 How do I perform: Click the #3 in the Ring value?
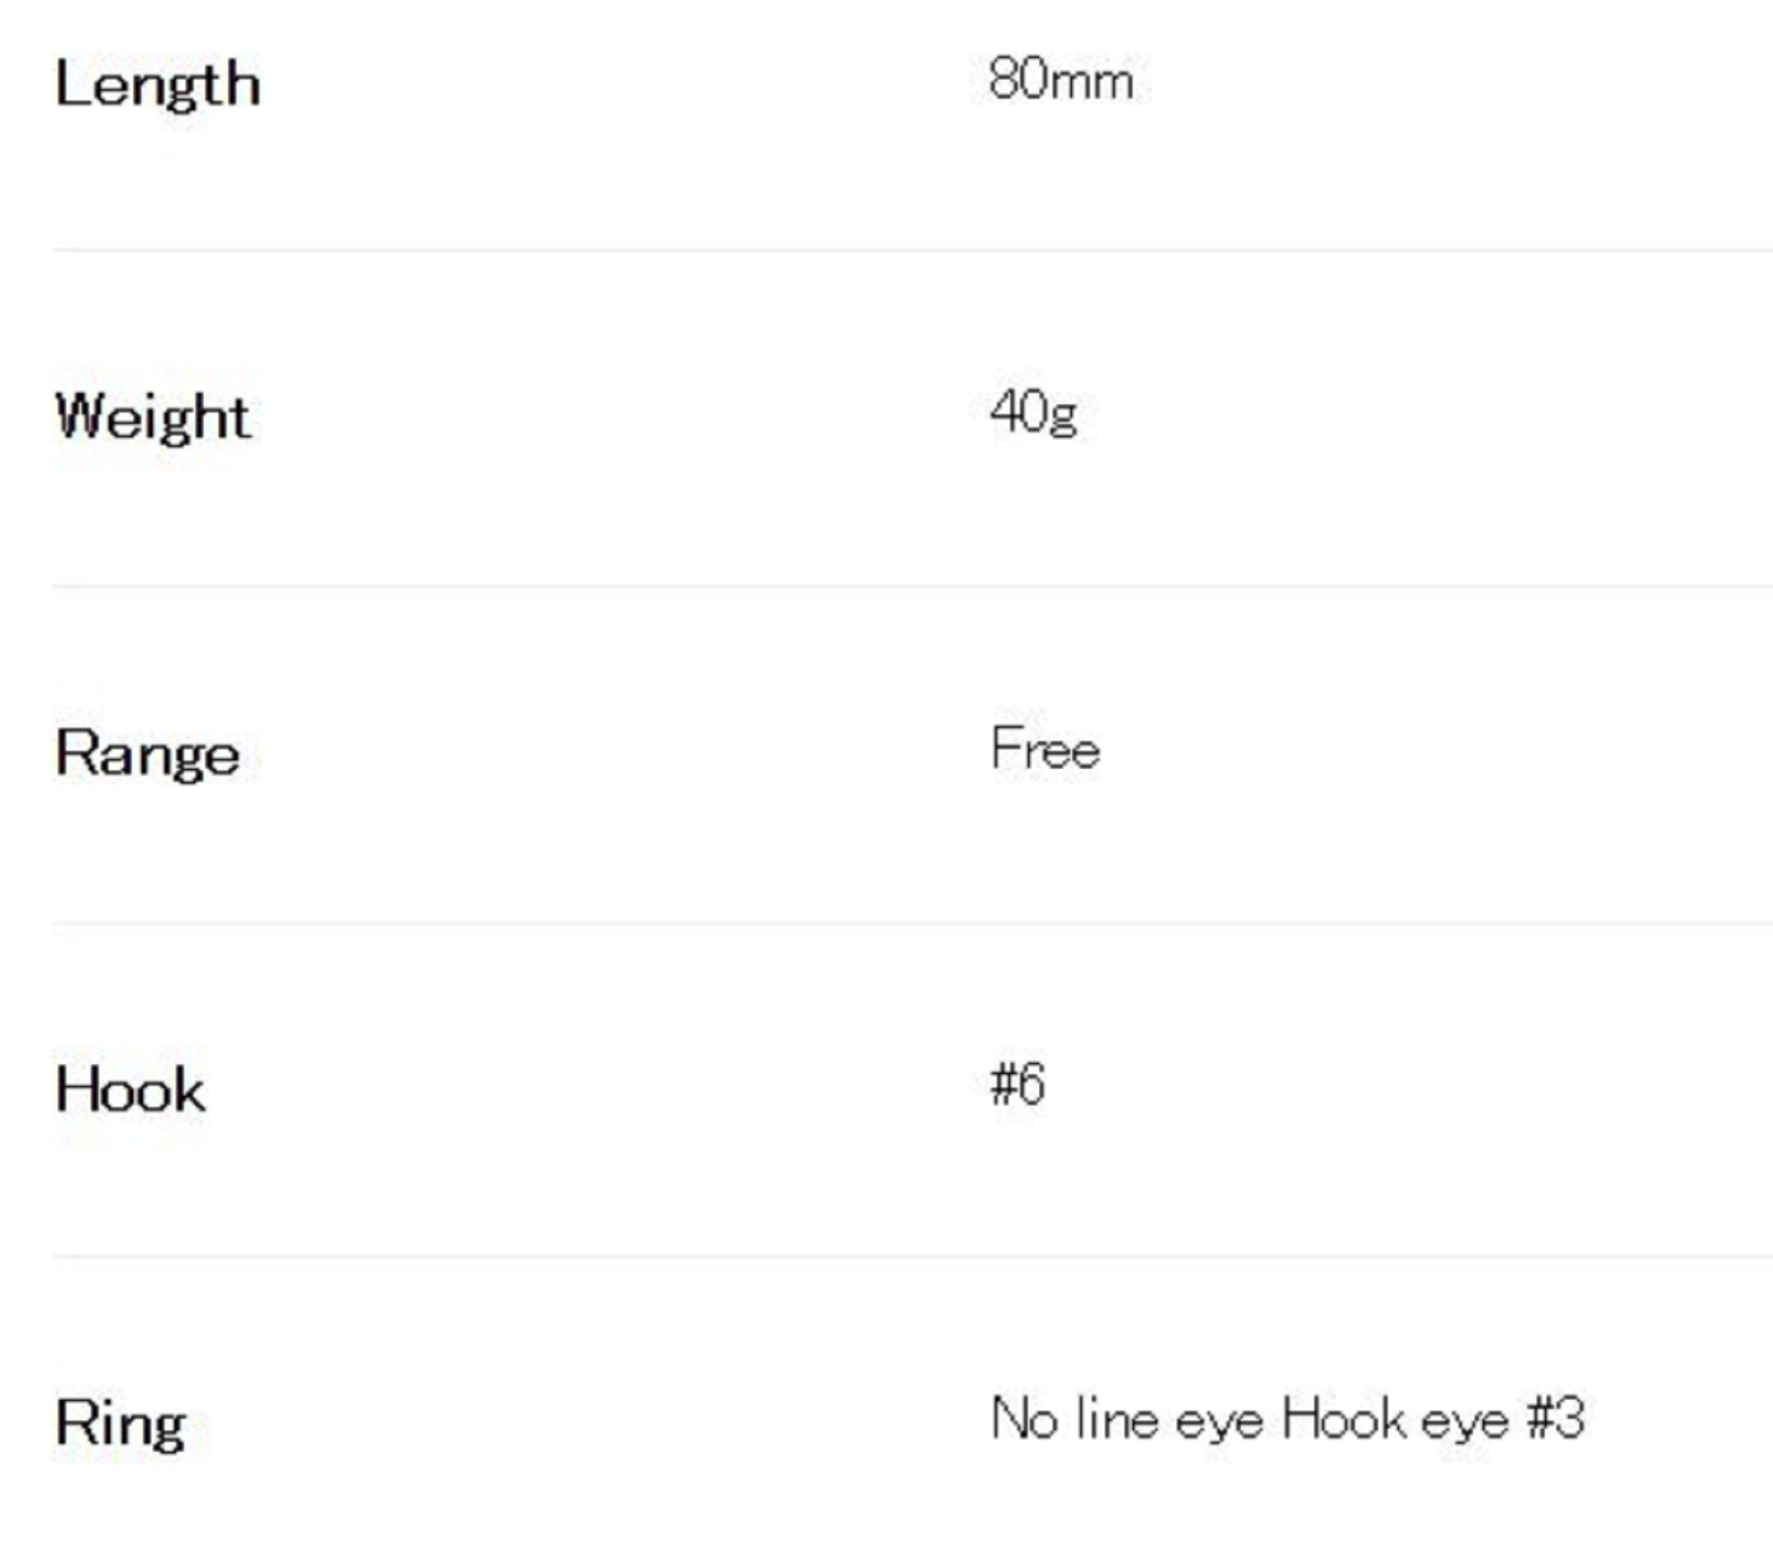(1555, 1418)
